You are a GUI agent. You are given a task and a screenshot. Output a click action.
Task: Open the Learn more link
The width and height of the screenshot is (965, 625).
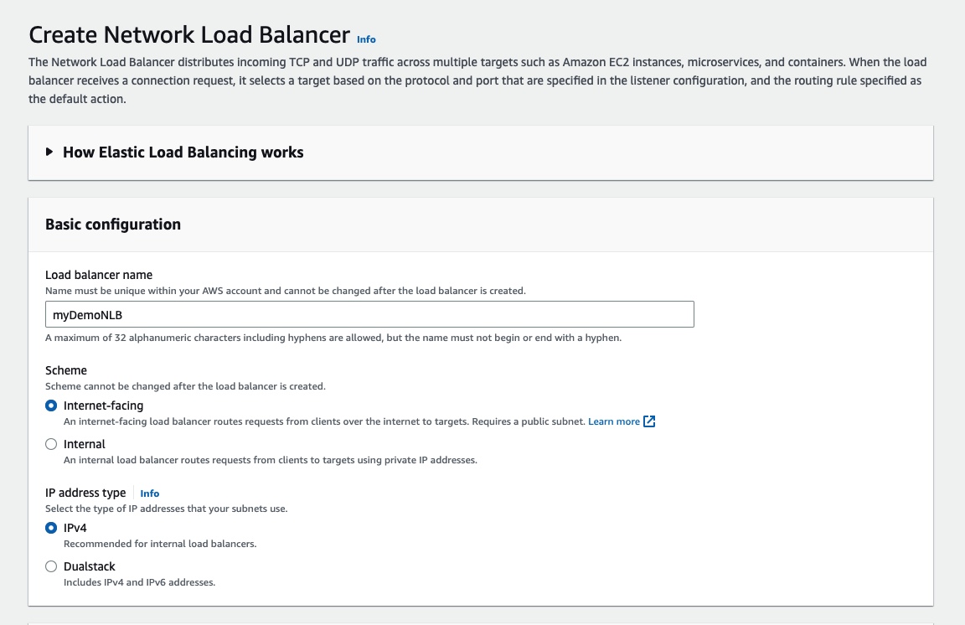pos(613,421)
